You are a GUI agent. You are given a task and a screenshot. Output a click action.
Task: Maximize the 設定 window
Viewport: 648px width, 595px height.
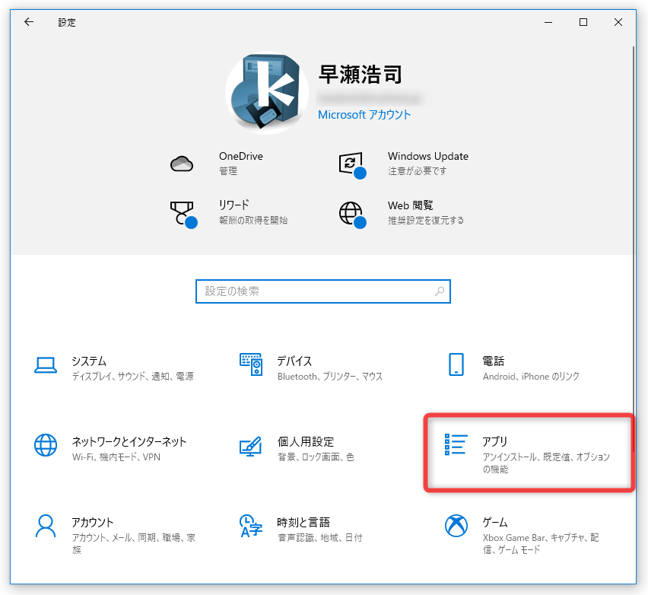pyautogui.click(x=583, y=22)
